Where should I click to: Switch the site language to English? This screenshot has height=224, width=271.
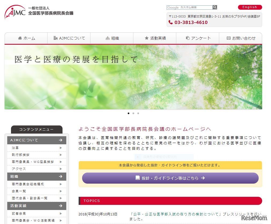250,7
